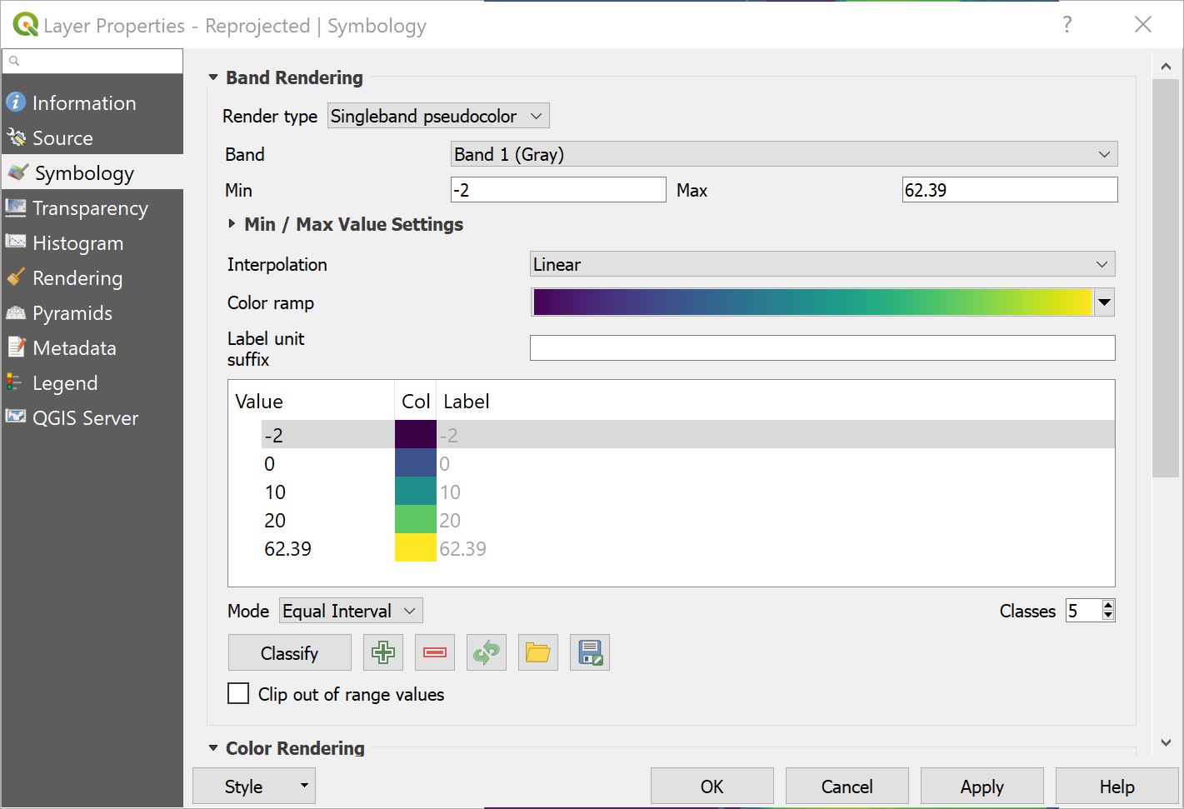
Task: Click the refresh color map icon
Action: [x=486, y=652]
